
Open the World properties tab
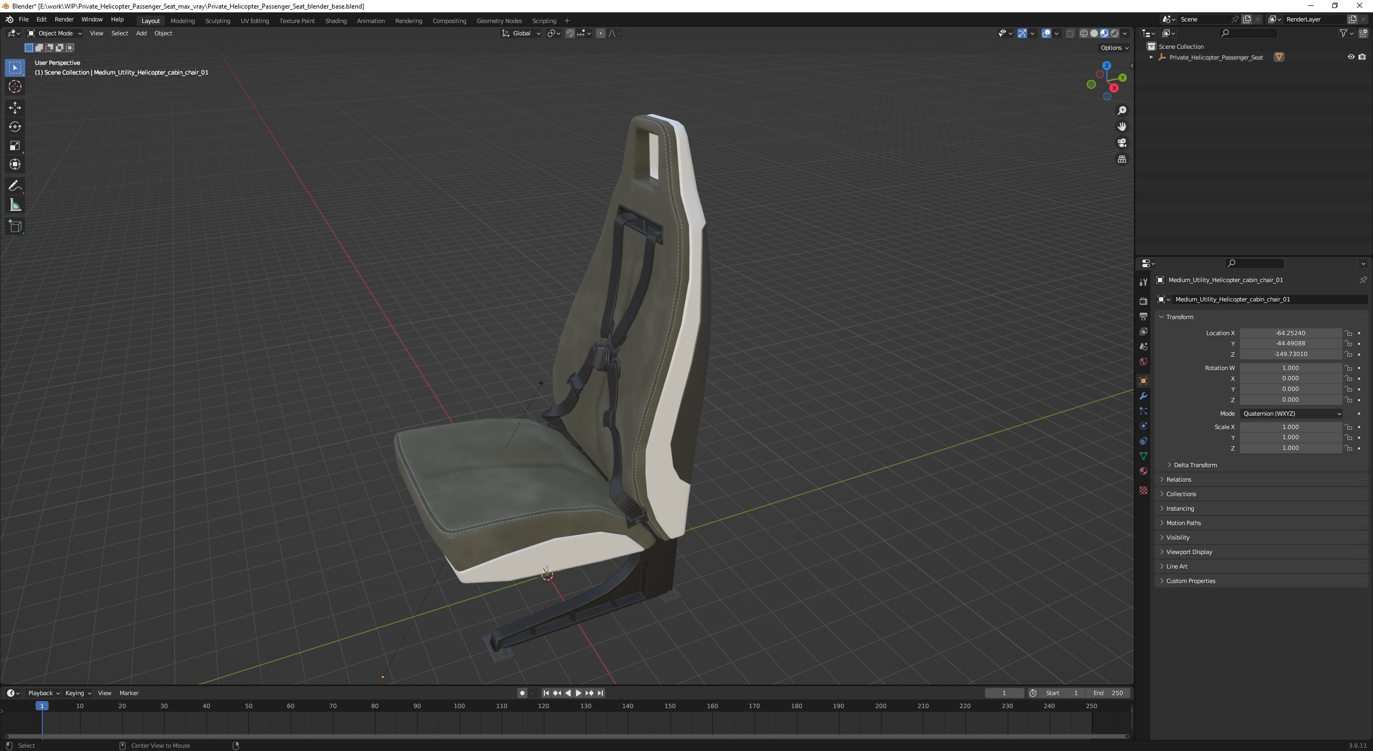click(1143, 362)
